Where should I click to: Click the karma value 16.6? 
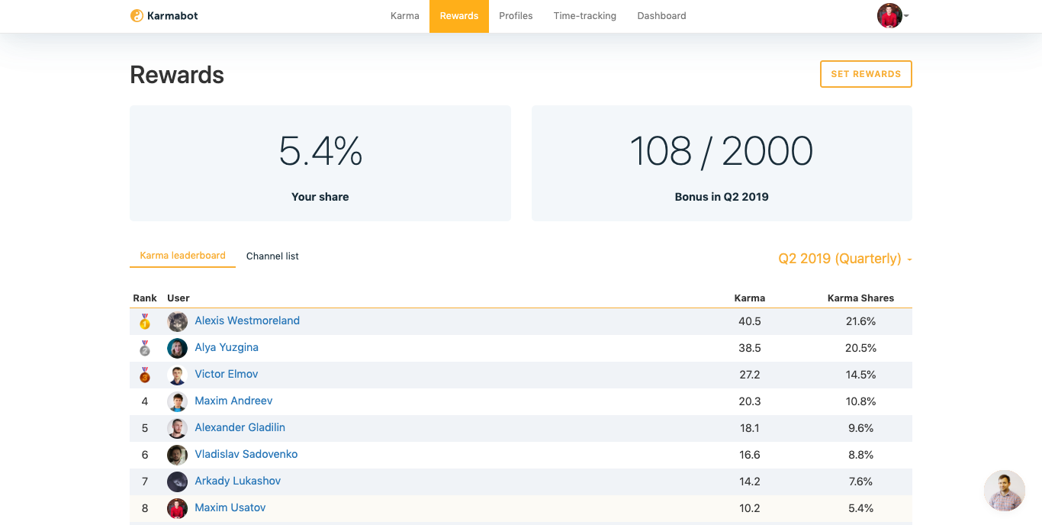(750, 455)
